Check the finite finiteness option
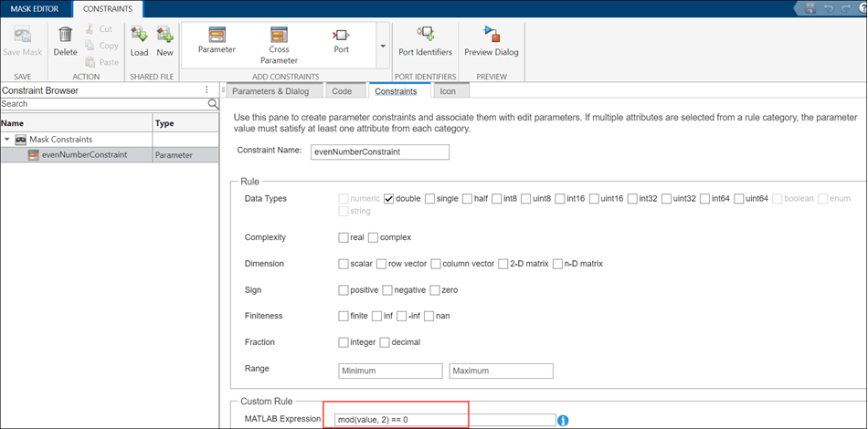Screen dimensions: 868x429 coord(344,316)
